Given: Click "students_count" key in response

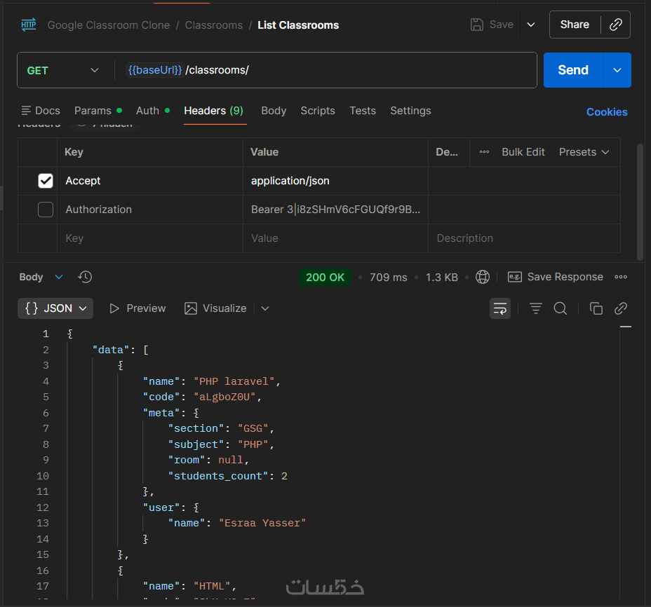Looking at the screenshot, I should pyautogui.click(x=218, y=475).
